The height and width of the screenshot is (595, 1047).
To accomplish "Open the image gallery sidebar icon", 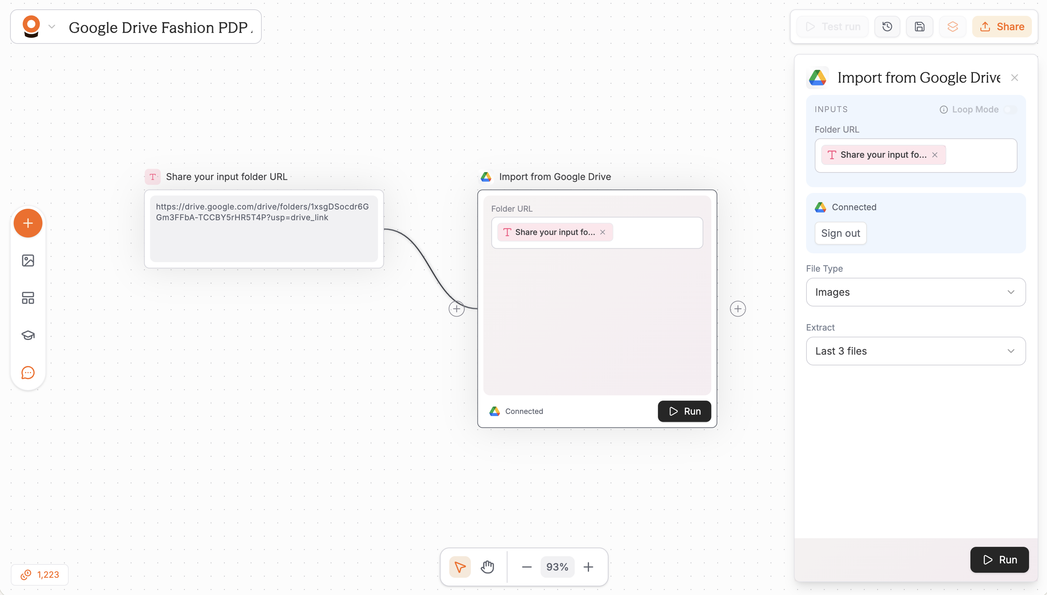I will point(28,260).
